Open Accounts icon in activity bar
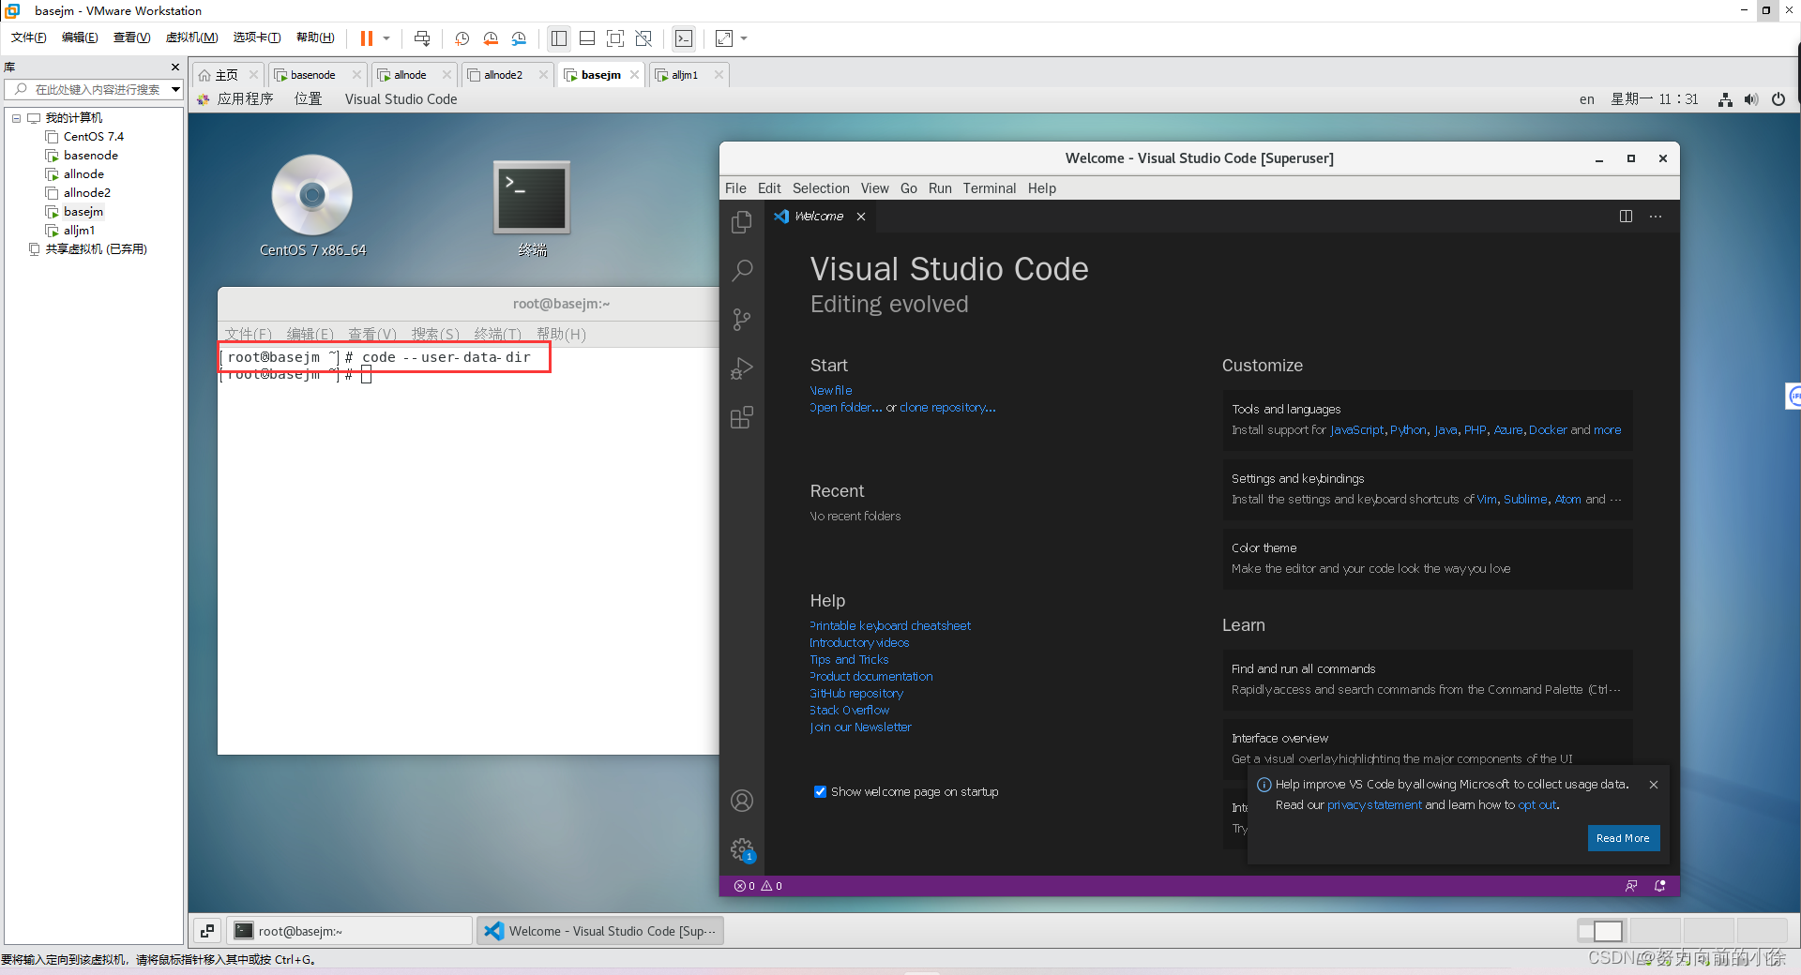Viewport: 1801px width, 975px height. pyautogui.click(x=742, y=801)
